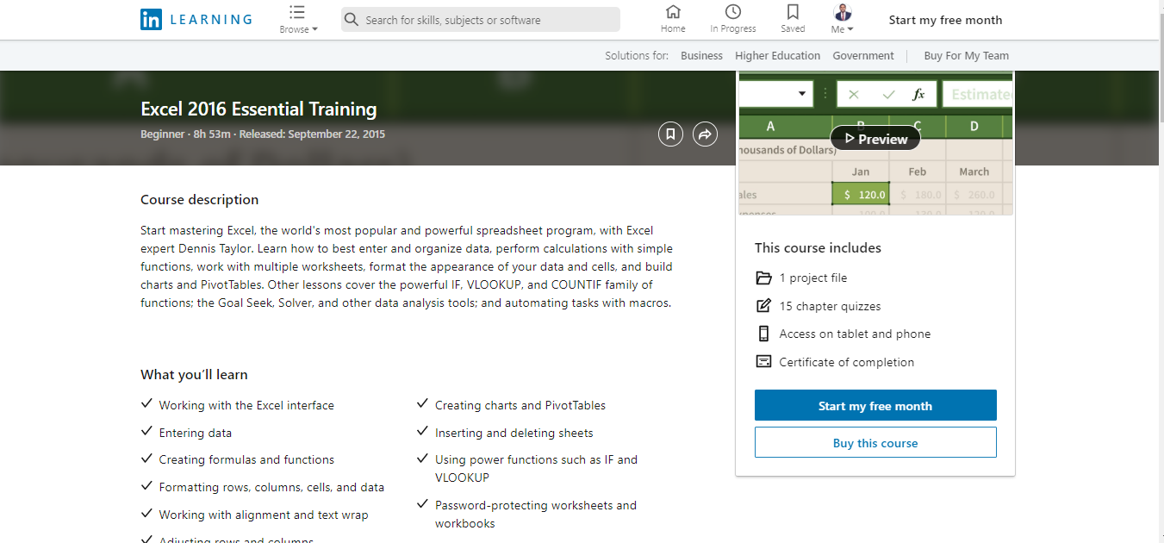The width and height of the screenshot is (1164, 543).
Task: Click Start my free month in header
Action: [945, 20]
